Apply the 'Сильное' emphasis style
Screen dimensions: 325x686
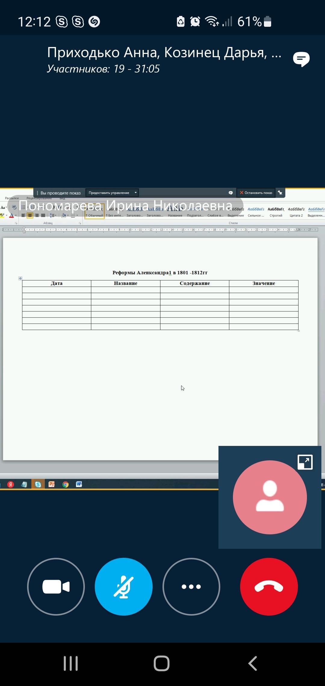pos(256,212)
